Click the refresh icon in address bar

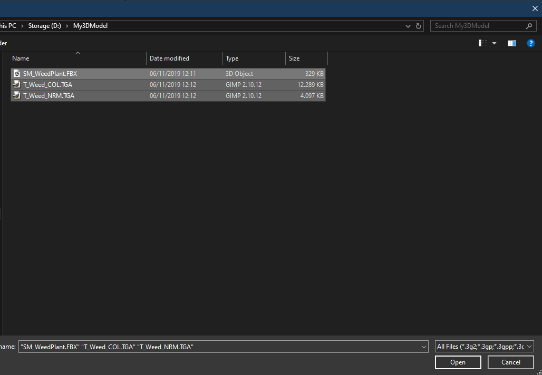point(418,26)
